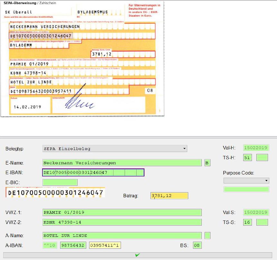This screenshot has width=277, height=260.
Task: Click the Val-S field 15022019
Action: (256, 212)
